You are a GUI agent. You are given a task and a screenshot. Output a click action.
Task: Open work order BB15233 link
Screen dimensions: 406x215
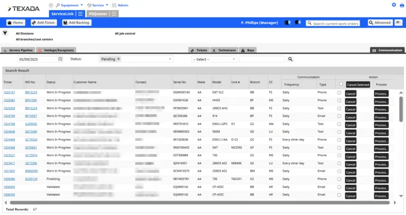point(31,92)
